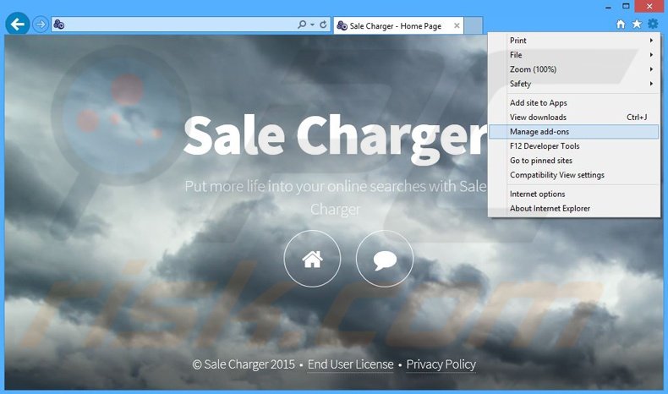Image resolution: width=668 pixels, height=394 pixels.
Task: Click the round home icon on page
Action: tap(312, 259)
